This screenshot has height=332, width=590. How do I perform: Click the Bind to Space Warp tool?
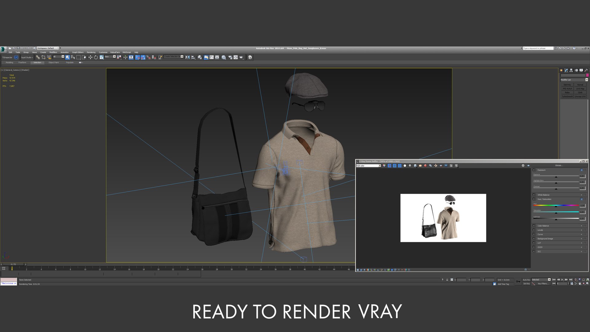click(x=49, y=57)
